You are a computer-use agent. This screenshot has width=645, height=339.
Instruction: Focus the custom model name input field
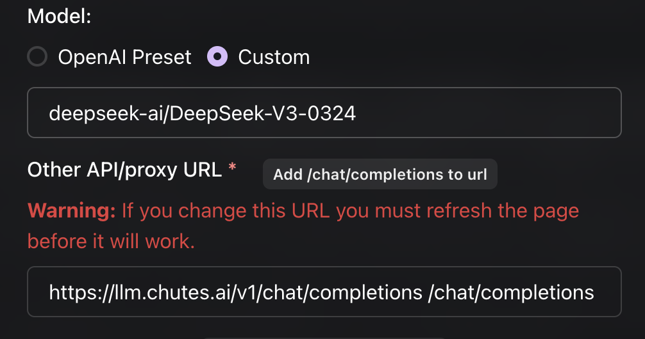pyautogui.click(x=324, y=113)
